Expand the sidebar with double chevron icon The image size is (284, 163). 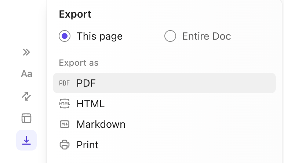tap(26, 52)
